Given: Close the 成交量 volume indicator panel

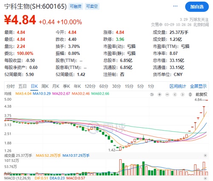Looking at the screenshot, I should pyautogui.click(x=205, y=155).
